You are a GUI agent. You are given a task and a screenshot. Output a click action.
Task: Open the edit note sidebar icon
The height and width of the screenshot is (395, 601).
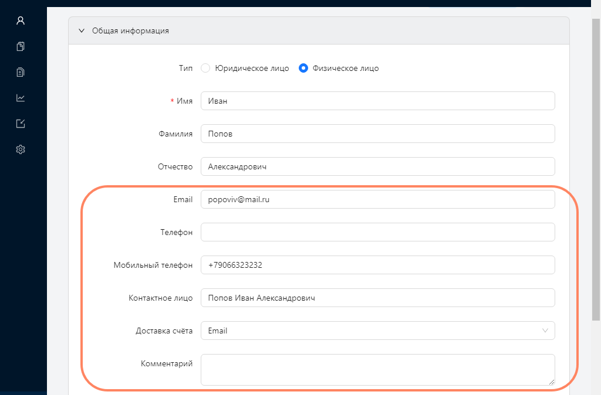21,124
